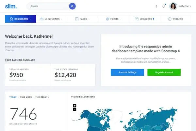Zoom out on the visitor map
The image size is (196, 131).
74,109
